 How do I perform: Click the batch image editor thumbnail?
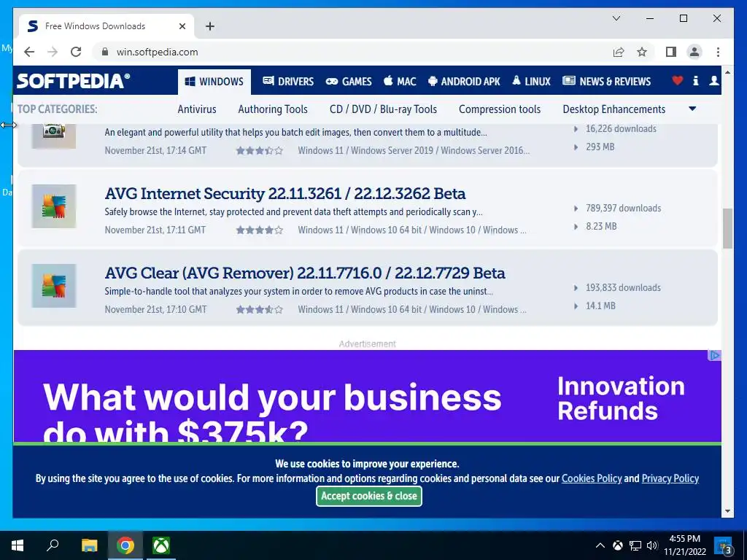[x=54, y=136]
